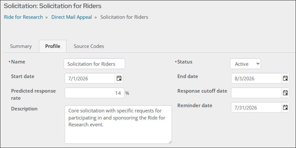The height and width of the screenshot is (148, 296).
Task: Open the Reminder date calendar picker
Action: click(x=285, y=108)
